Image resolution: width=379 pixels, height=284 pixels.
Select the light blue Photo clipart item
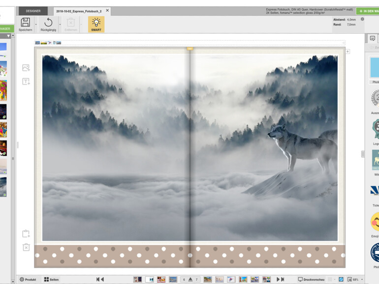click(x=375, y=68)
